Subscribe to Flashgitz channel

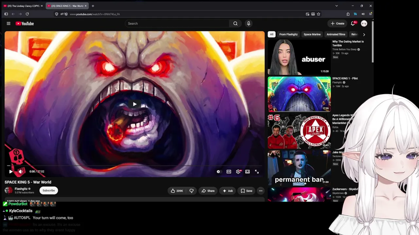tap(49, 191)
